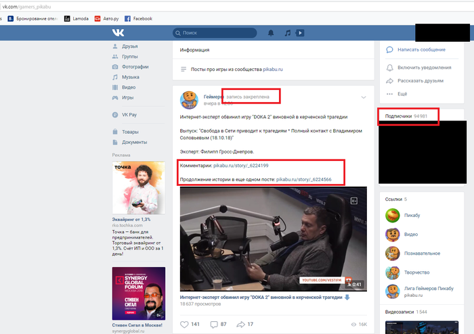The image size is (474, 334).
Task: Expand the post options chevron
Action: pos(364,97)
